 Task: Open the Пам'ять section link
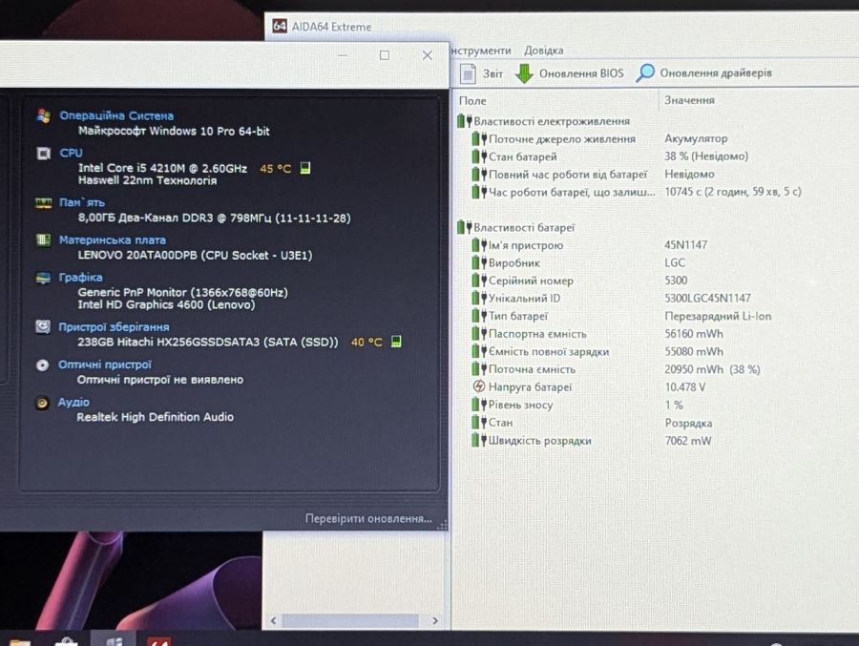82,202
